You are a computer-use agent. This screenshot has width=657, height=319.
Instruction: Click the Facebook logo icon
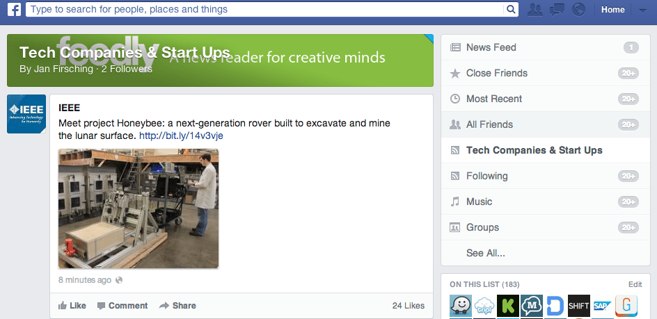coord(14,9)
